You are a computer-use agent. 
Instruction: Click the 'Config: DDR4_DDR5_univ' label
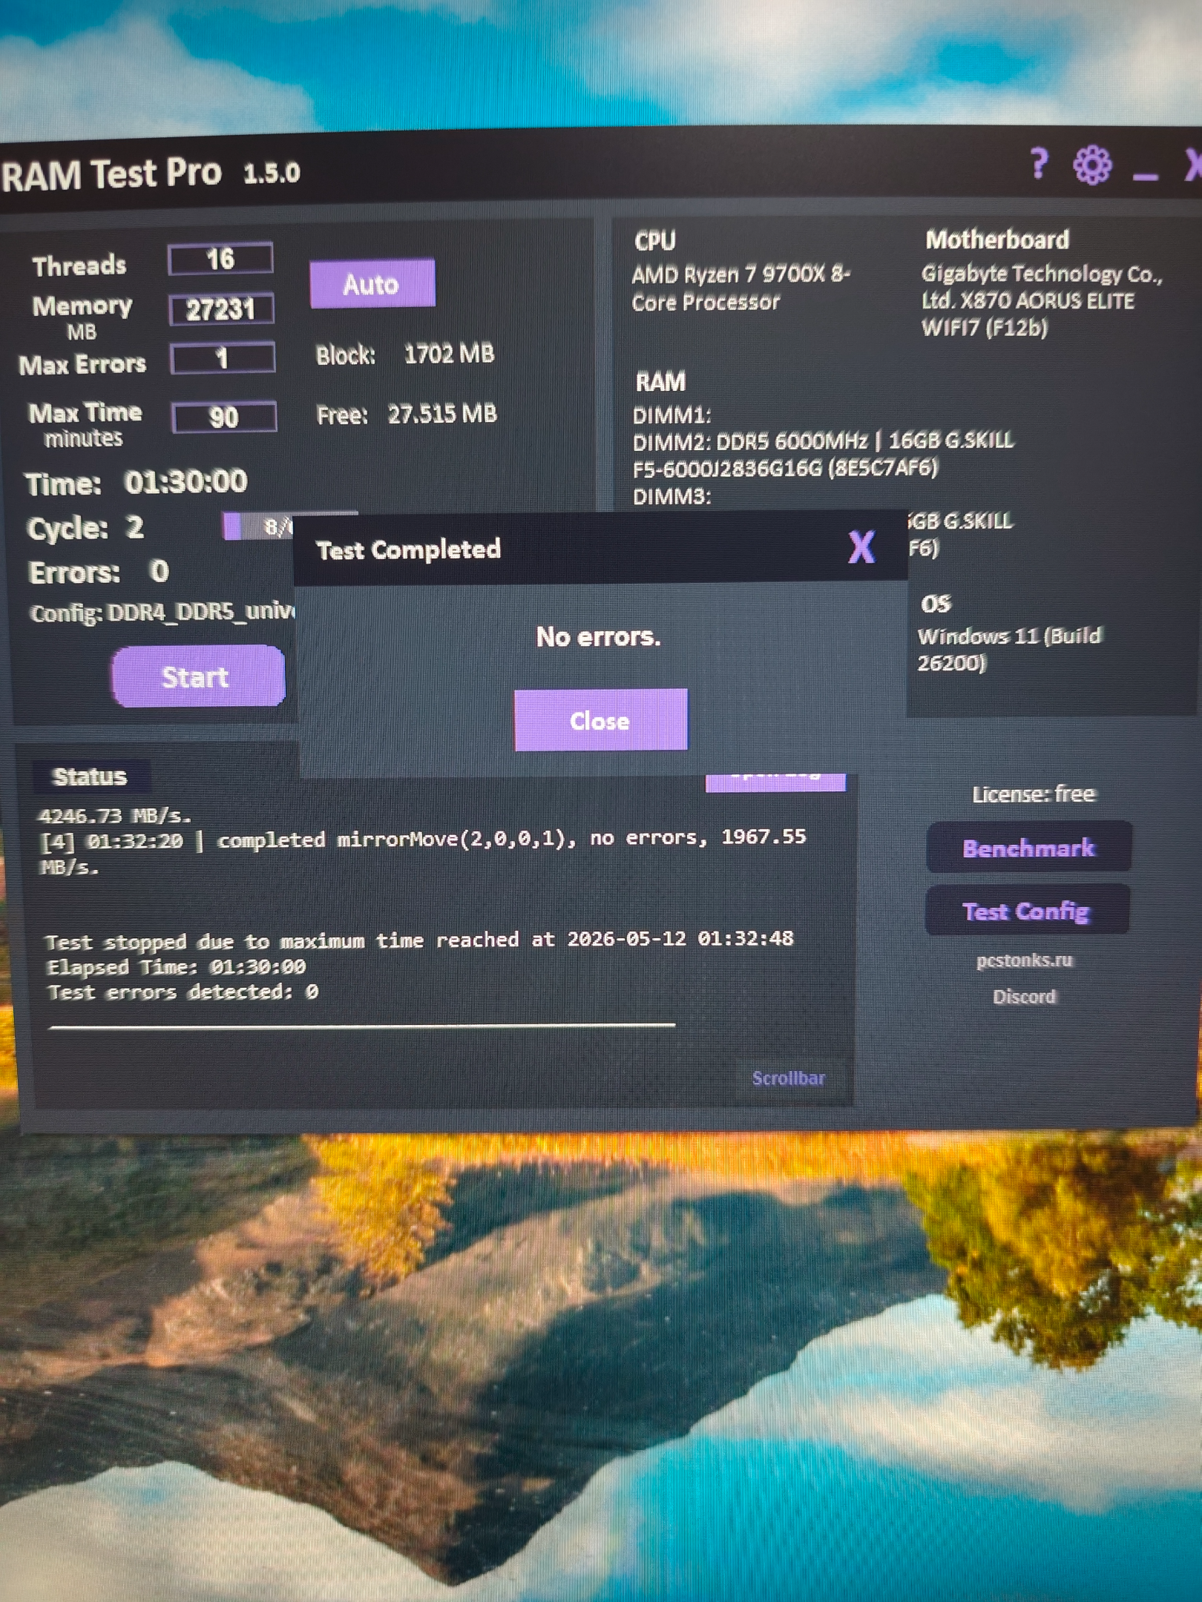pos(162,612)
